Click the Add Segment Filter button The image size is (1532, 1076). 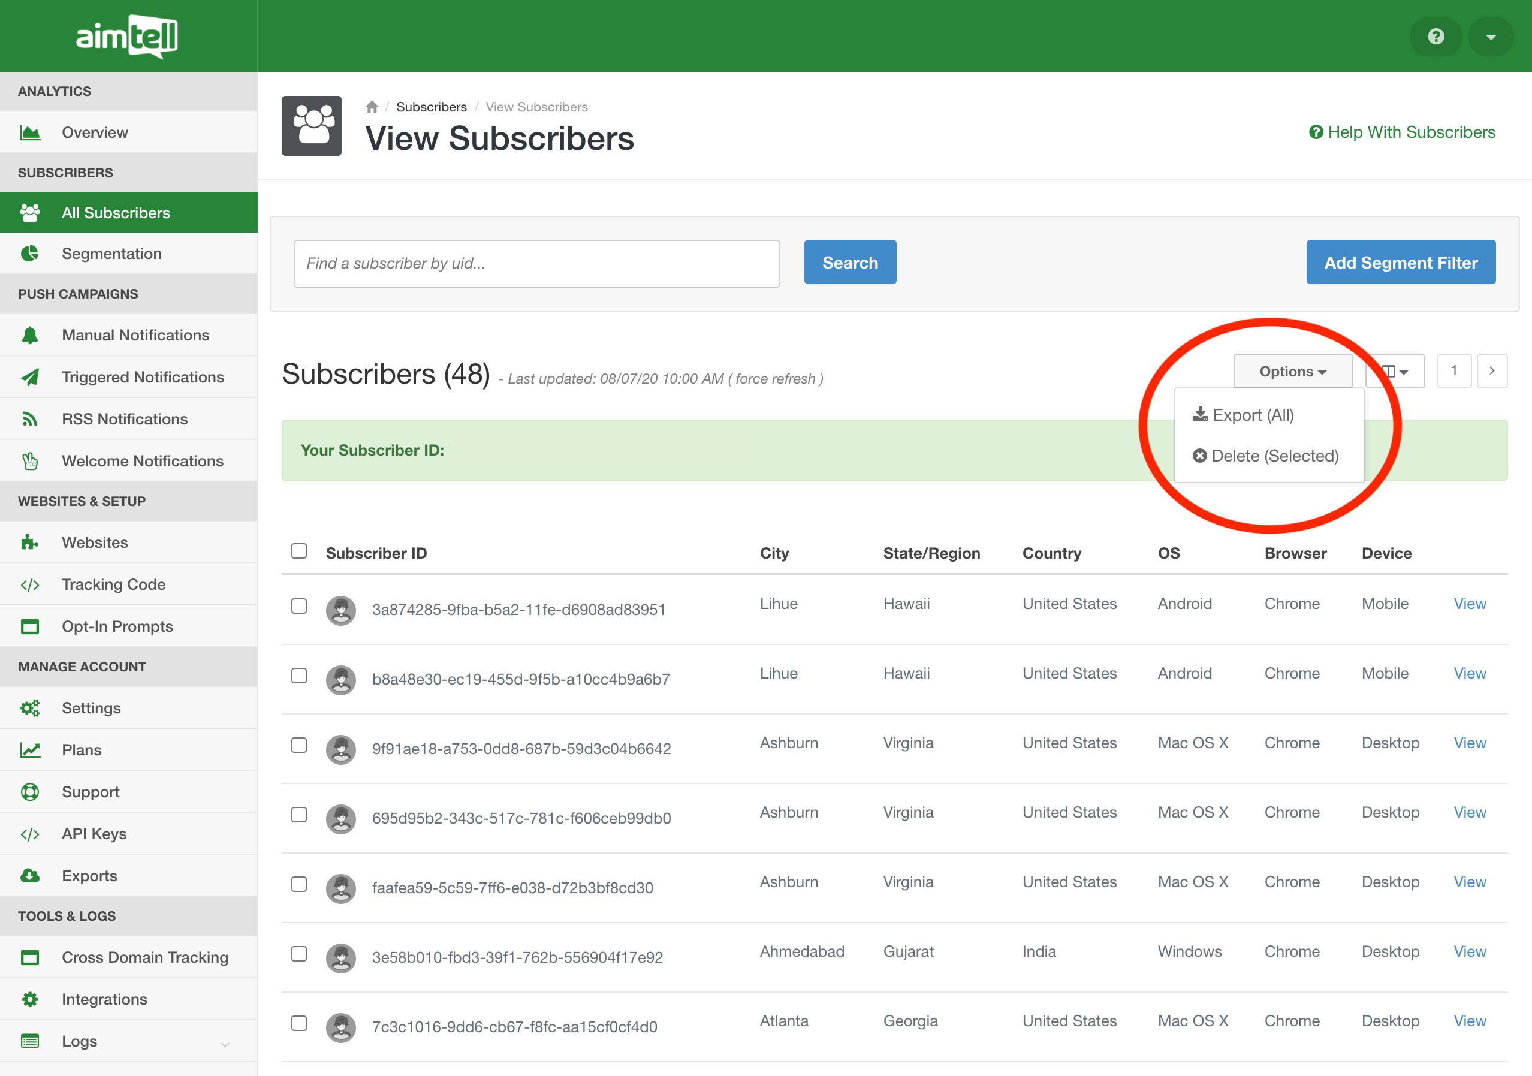[1400, 263]
